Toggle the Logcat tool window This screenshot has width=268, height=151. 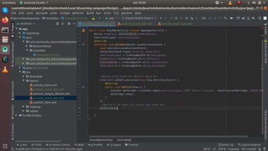click(x=114, y=145)
